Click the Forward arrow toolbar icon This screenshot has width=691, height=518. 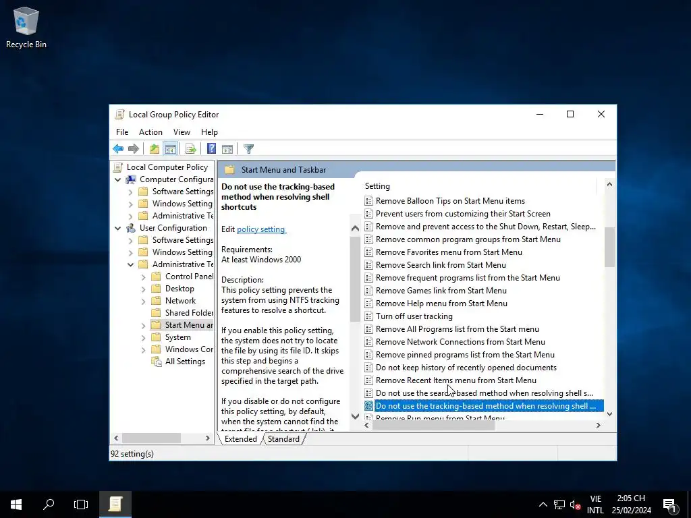click(x=133, y=149)
